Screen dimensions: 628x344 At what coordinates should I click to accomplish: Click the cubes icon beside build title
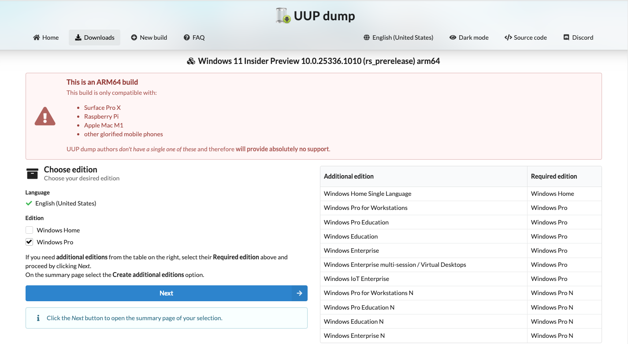point(191,61)
